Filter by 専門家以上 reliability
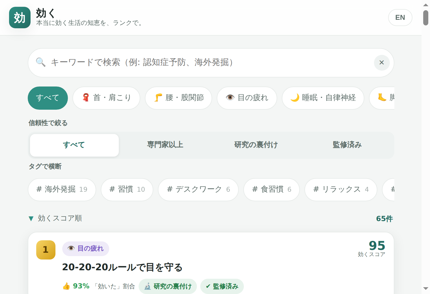This screenshot has height=294, width=430. (x=165, y=145)
